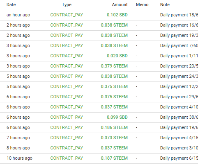Open the 'Daily payment 16/6' note
Screen dimensions: 198x165
coord(179,25)
